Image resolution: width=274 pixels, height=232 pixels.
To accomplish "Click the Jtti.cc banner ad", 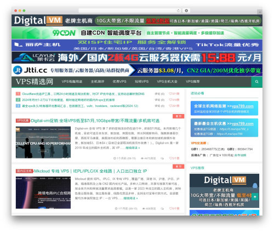I will (x=137, y=70).
